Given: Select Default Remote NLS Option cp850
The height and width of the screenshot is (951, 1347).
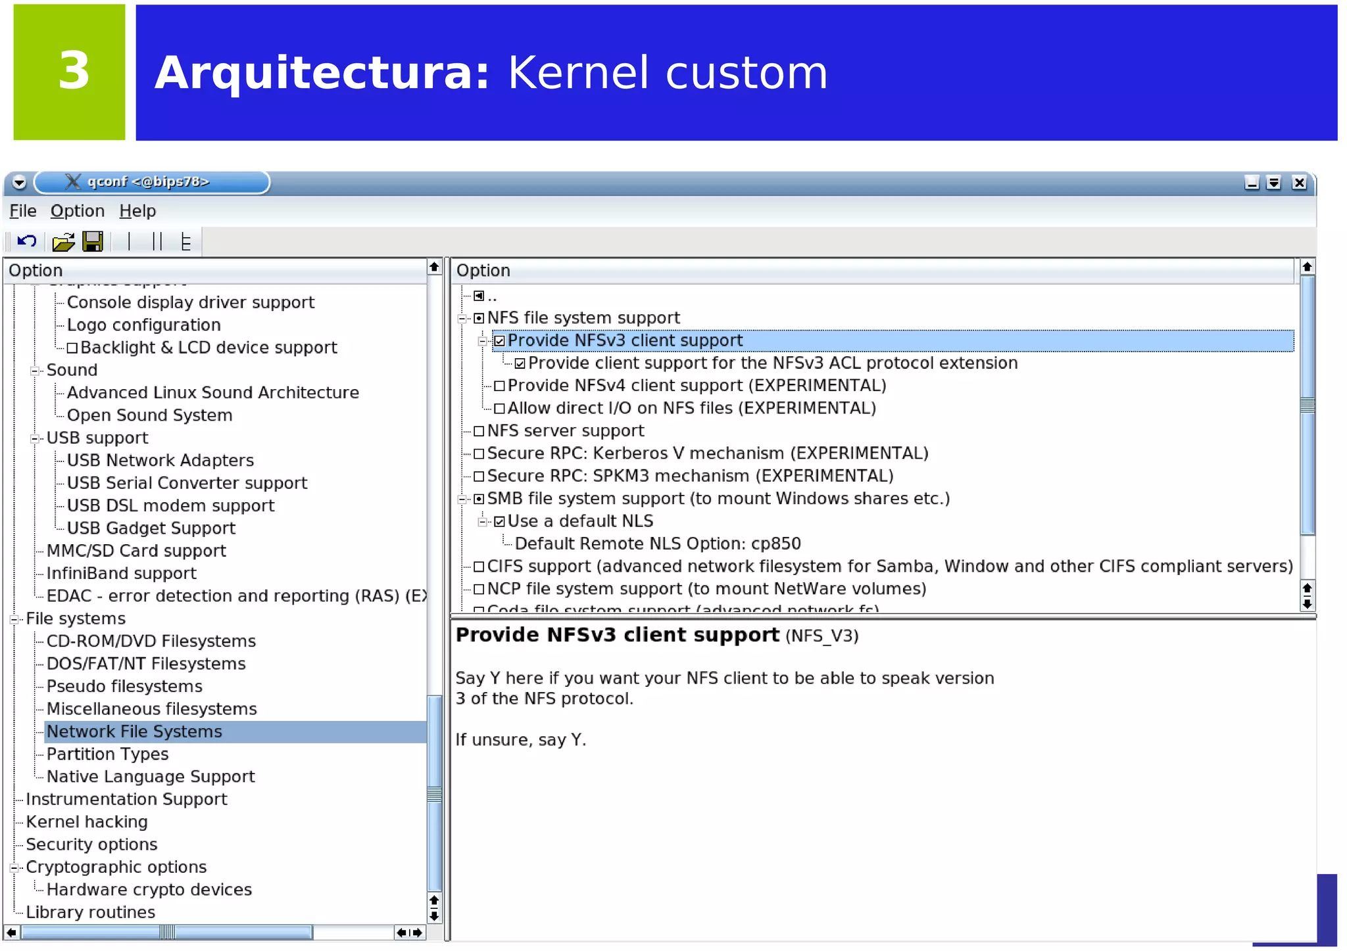Looking at the screenshot, I should pyautogui.click(x=658, y=544).
